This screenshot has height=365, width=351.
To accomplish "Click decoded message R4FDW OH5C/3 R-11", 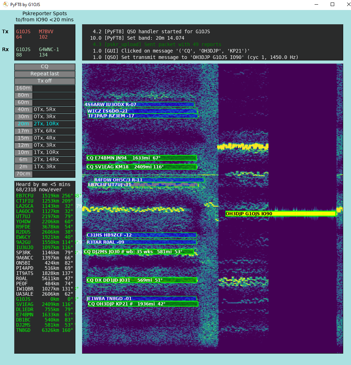I will click(149, 180).
